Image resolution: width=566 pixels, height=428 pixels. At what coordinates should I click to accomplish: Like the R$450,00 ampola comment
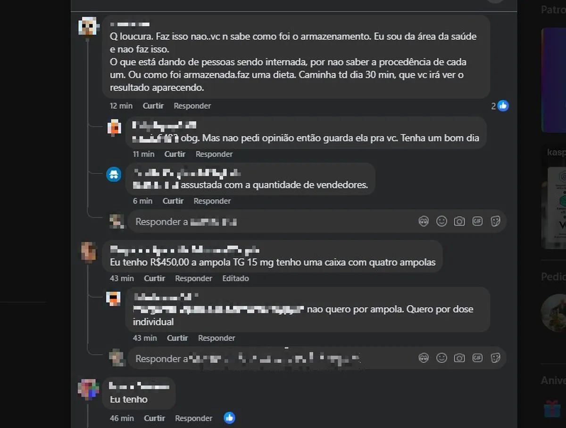154,278
